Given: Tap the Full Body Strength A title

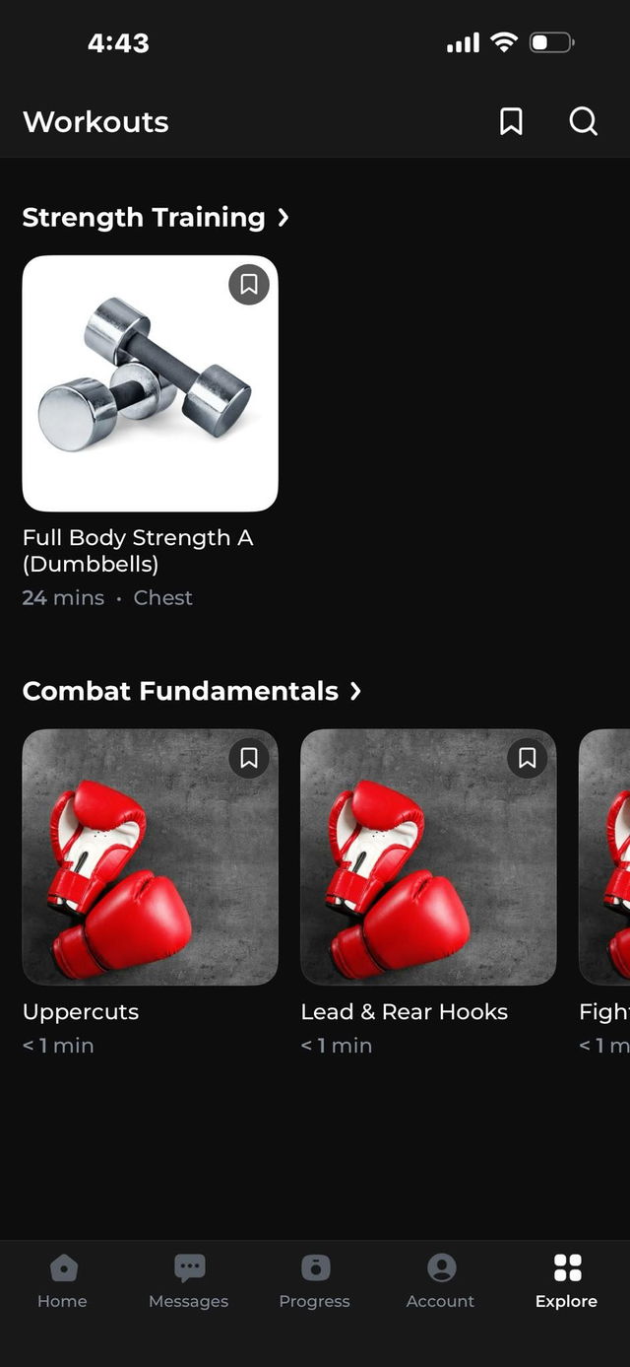Looking at the screenshot, I should pyautogui.click(x=138, y=551).
